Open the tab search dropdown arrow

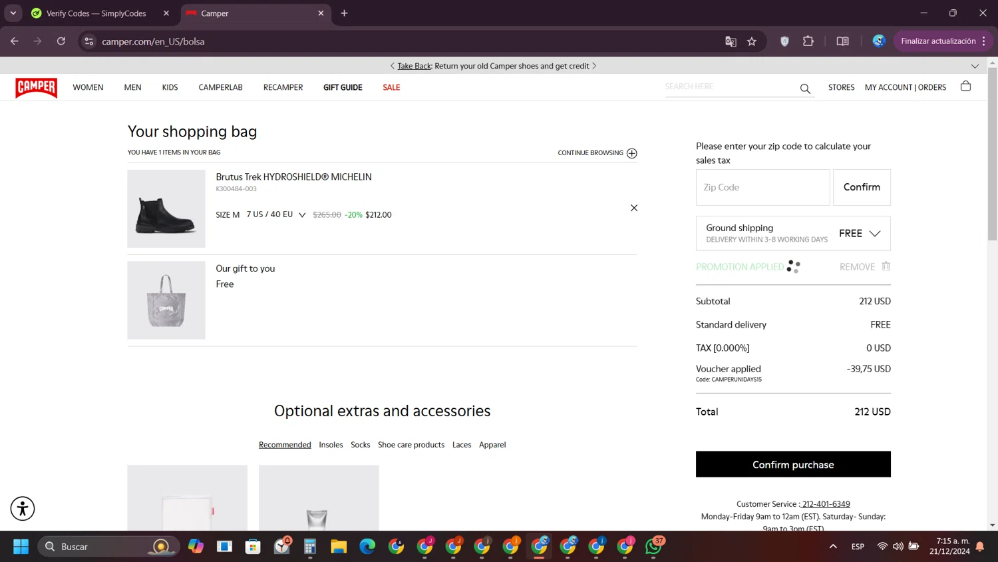(13, 13)
